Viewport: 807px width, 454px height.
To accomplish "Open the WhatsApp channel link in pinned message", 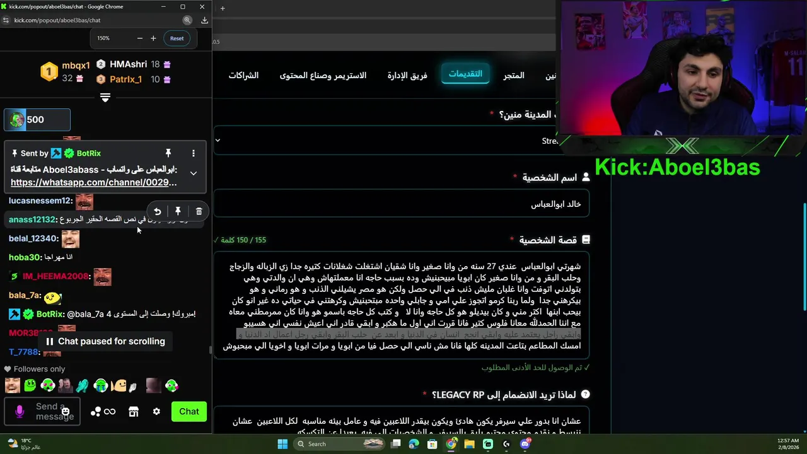I will tap(94, 182).
